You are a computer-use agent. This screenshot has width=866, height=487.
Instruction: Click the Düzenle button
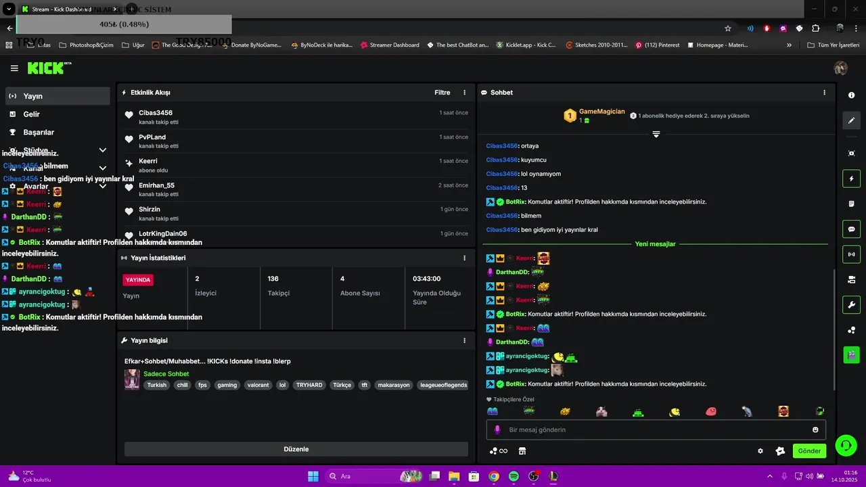point(296,449)
